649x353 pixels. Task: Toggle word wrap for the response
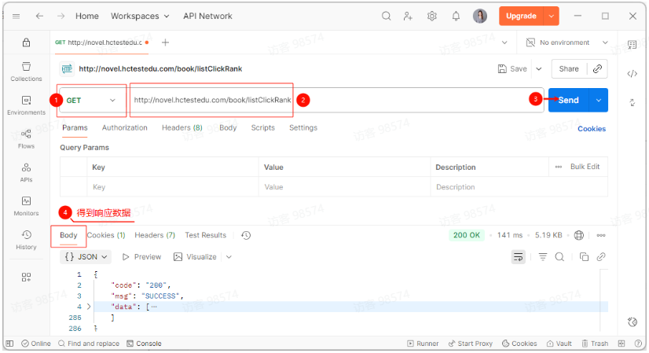519,257
